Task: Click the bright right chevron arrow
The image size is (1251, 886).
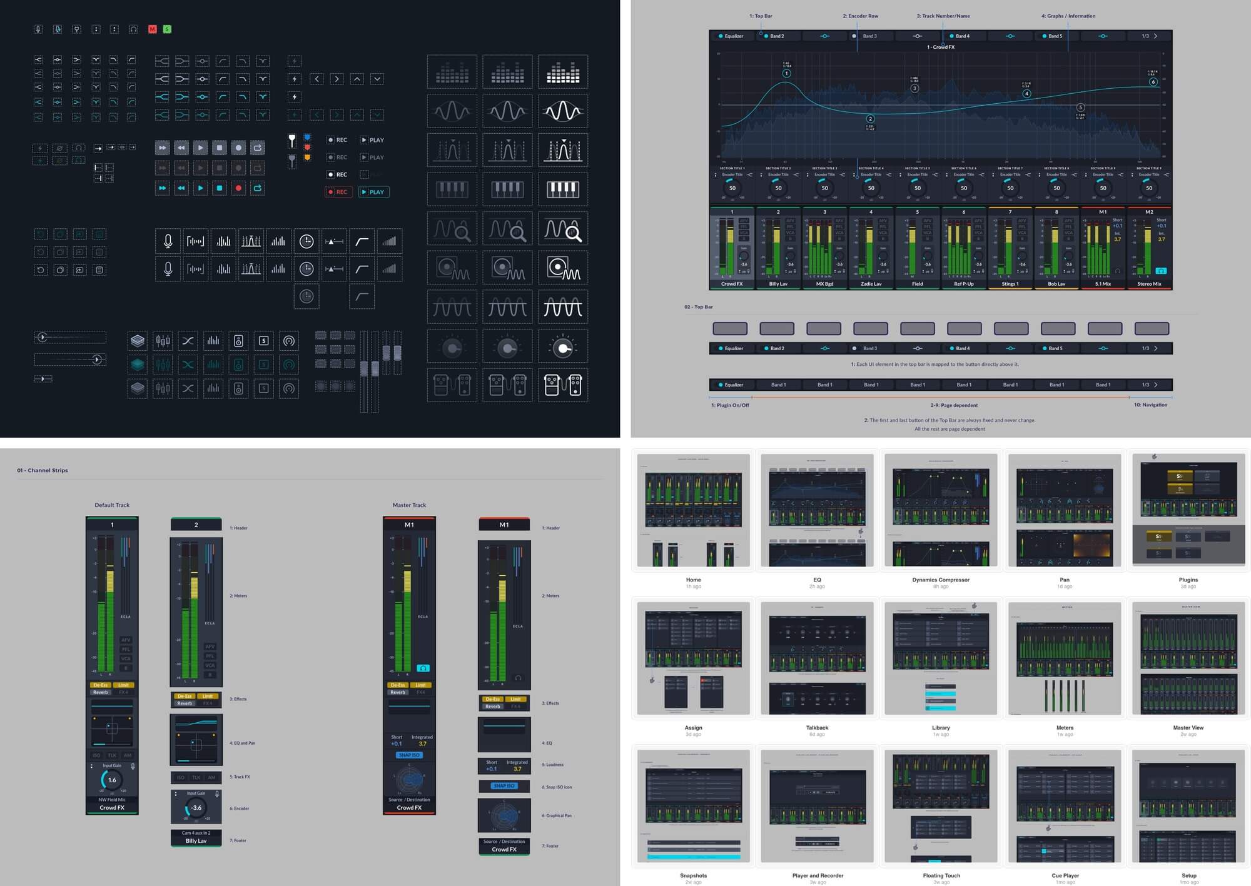Action: point(337,79)
